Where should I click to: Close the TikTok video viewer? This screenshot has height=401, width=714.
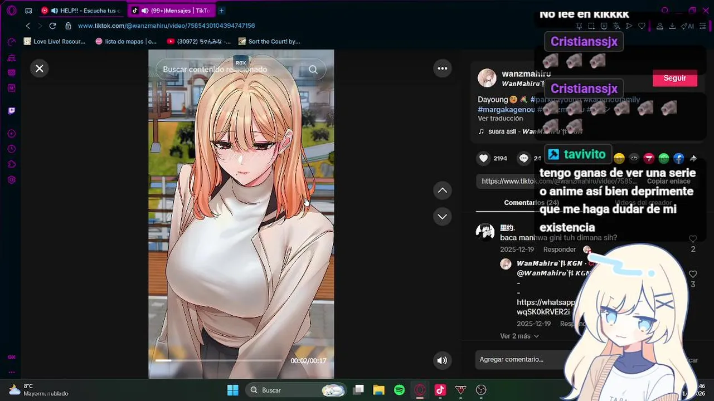click(x=40, y=69)
